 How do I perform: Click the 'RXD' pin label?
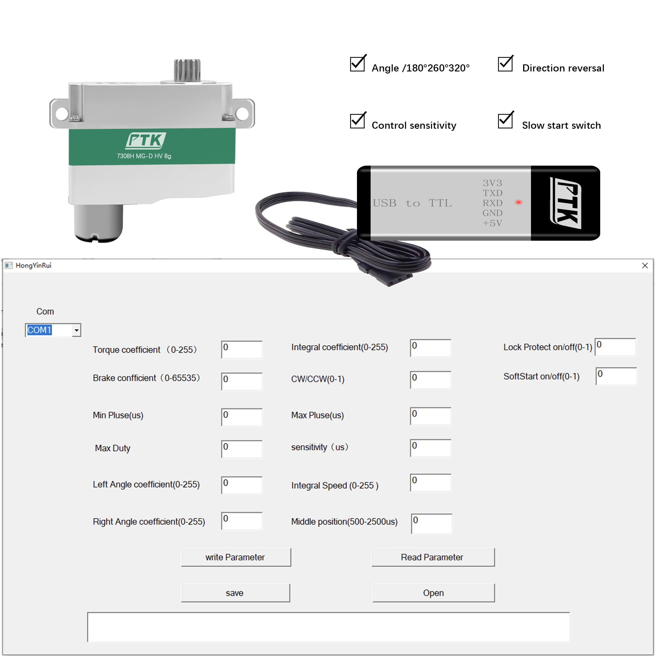tap(492, 203)
